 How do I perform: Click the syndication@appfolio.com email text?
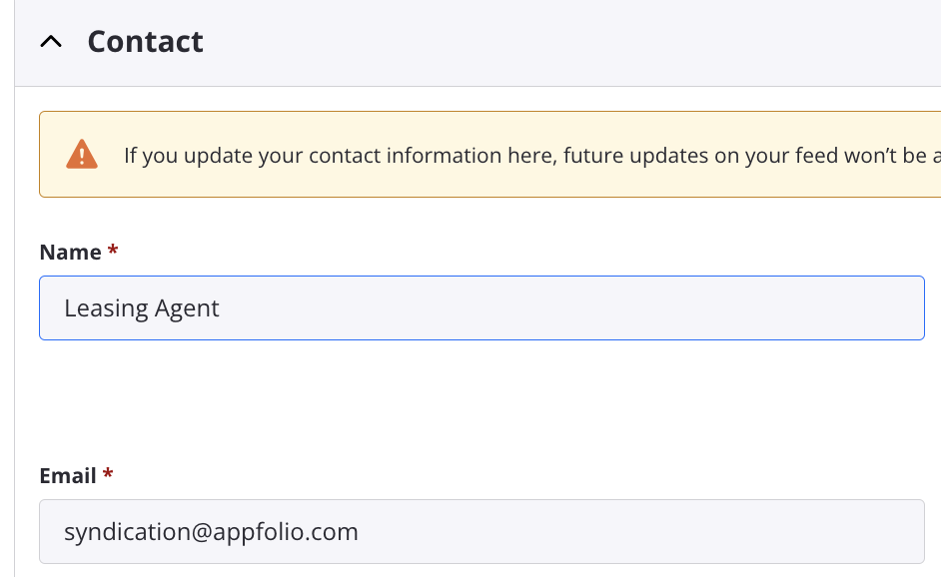(211, 532)
